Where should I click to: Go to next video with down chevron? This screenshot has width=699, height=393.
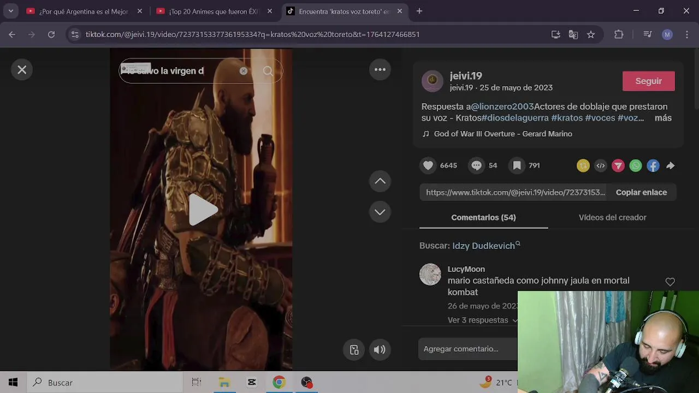[x=380, y=212]
